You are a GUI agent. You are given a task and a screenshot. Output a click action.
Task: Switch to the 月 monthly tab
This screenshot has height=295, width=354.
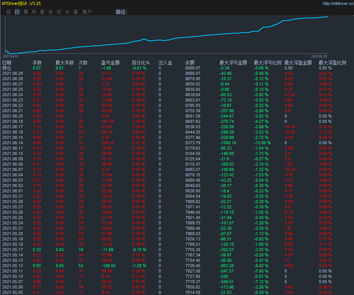[34, 12]
